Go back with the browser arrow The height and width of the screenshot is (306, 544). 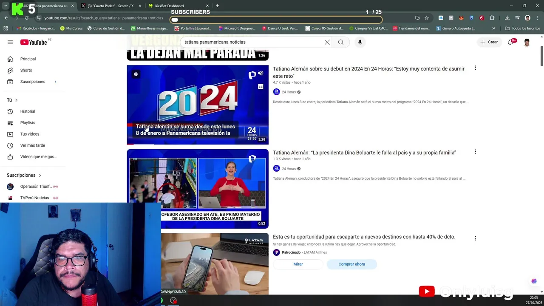pos(6,18)
